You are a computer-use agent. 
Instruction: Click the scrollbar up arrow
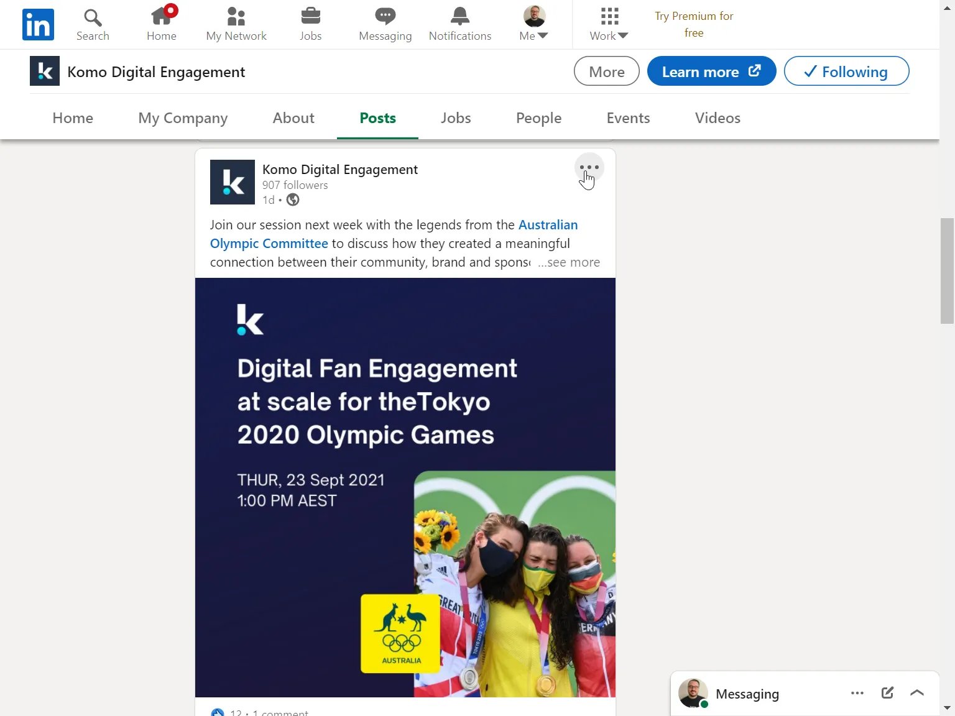[947, 7]
